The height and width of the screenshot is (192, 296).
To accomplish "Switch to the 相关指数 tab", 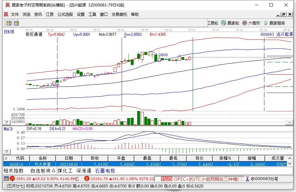I will (14, 171).
